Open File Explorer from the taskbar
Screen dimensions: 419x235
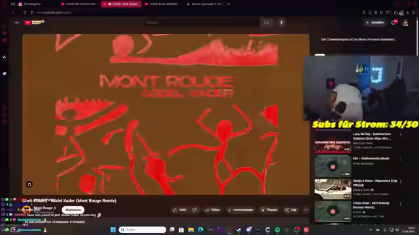(191, 230)
